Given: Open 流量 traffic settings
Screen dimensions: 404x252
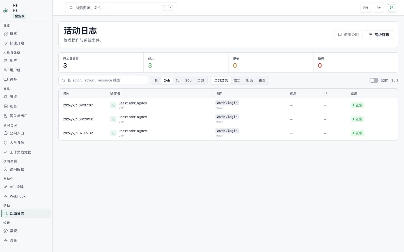Looking at the screenshot, I should tap(26, 241).
